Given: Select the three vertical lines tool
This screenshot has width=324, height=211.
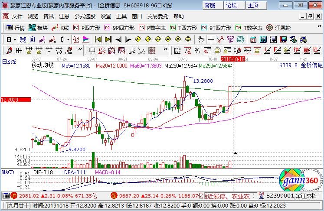Looking at the screenshot, I should tap(19, 51).
